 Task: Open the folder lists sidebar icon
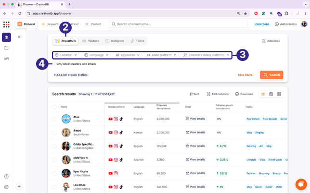click(x=6, y=48)
